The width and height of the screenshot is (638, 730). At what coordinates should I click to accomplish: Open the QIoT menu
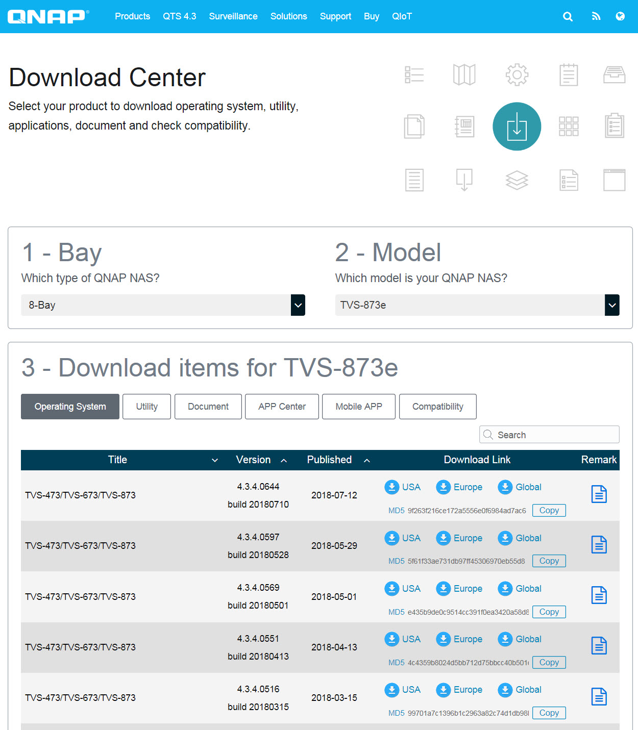402,16
